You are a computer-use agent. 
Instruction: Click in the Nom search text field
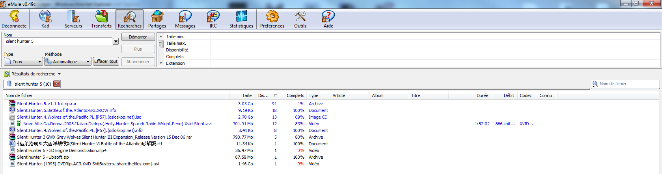[x=58, y=41]
